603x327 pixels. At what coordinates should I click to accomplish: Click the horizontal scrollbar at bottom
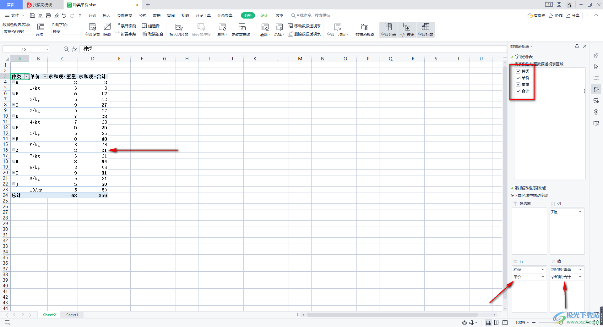[x=392, y=315]
